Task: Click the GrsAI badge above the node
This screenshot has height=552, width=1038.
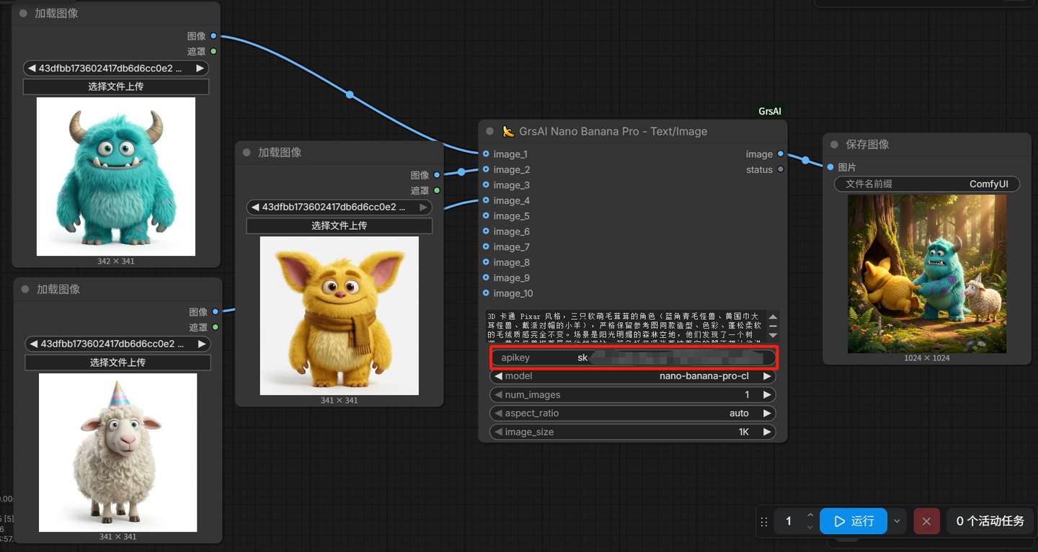Action: coord(770,111)
